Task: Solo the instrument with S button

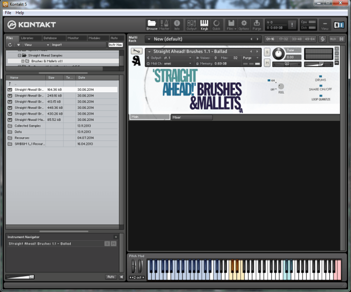Action: 267,52
